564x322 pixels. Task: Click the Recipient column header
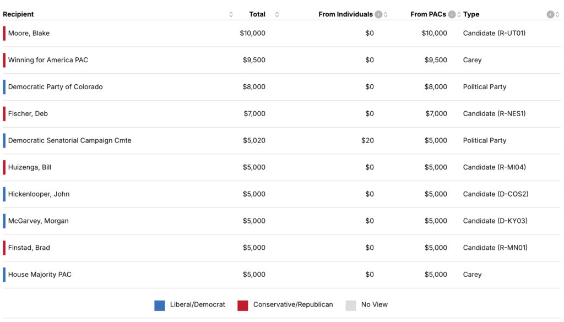click(x=18, y=14)
